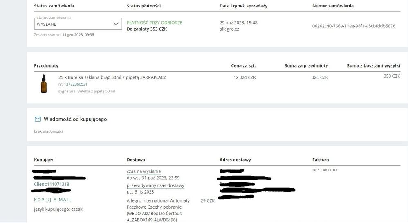
Task: Open the WYSŁANE order status dropdown
Action: click(74, 24)
